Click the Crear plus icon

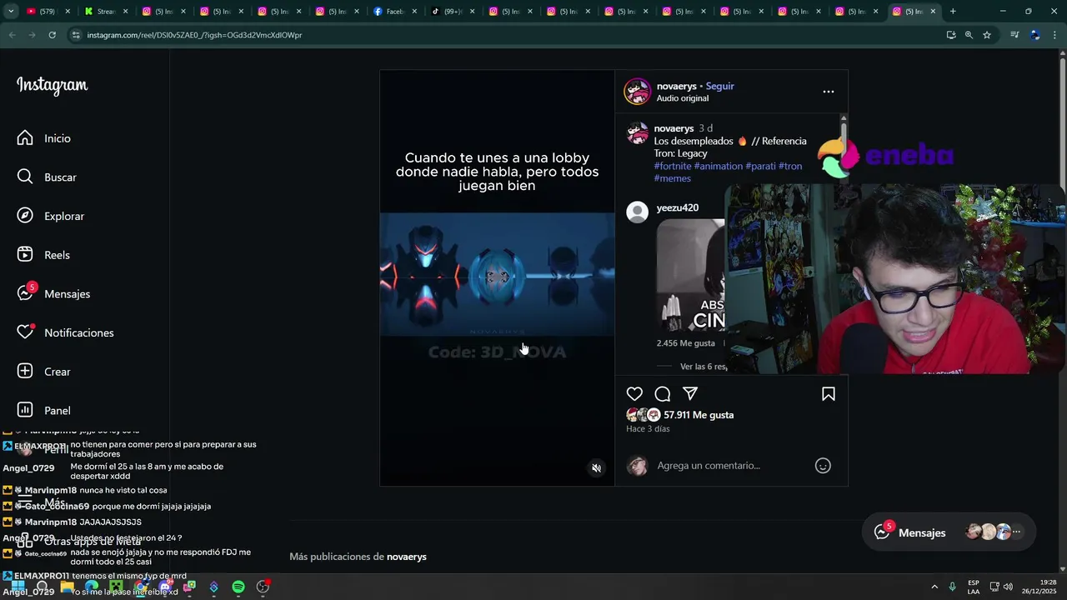25,372
